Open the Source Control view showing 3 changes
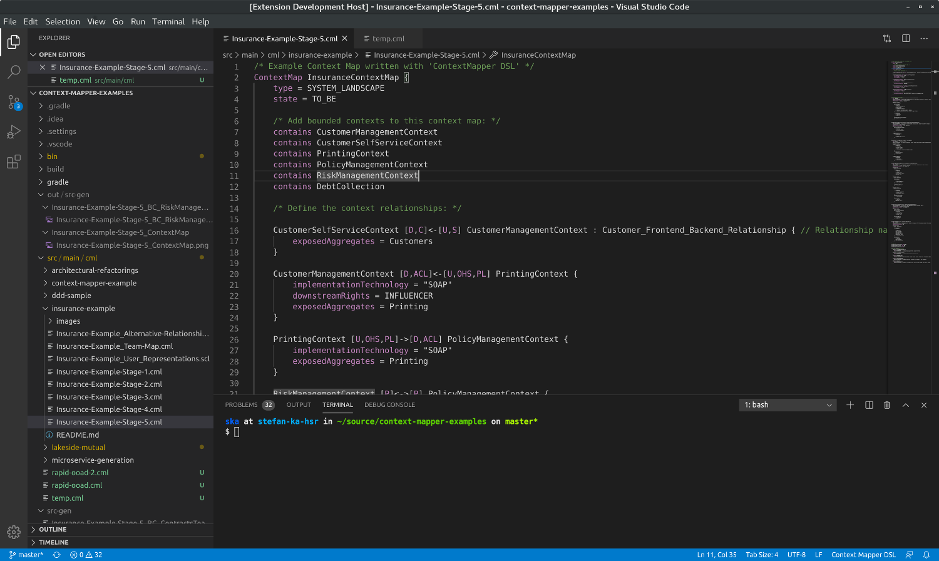Image resolution: width=939 pixels, height=561 pixels. pos(13,101)
